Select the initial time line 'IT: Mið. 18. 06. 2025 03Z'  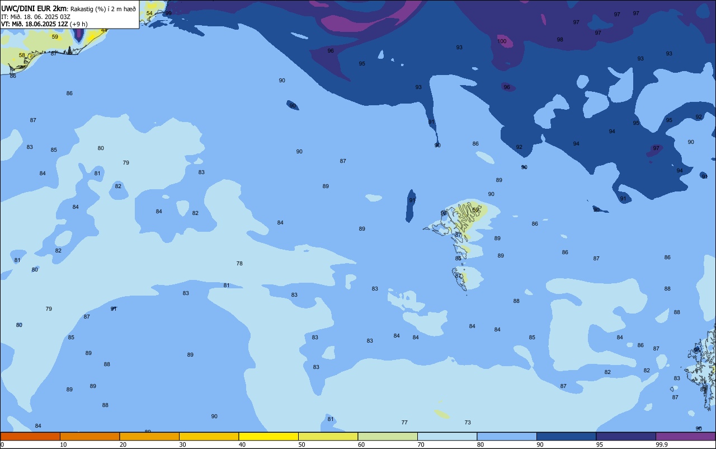[36, 16]
